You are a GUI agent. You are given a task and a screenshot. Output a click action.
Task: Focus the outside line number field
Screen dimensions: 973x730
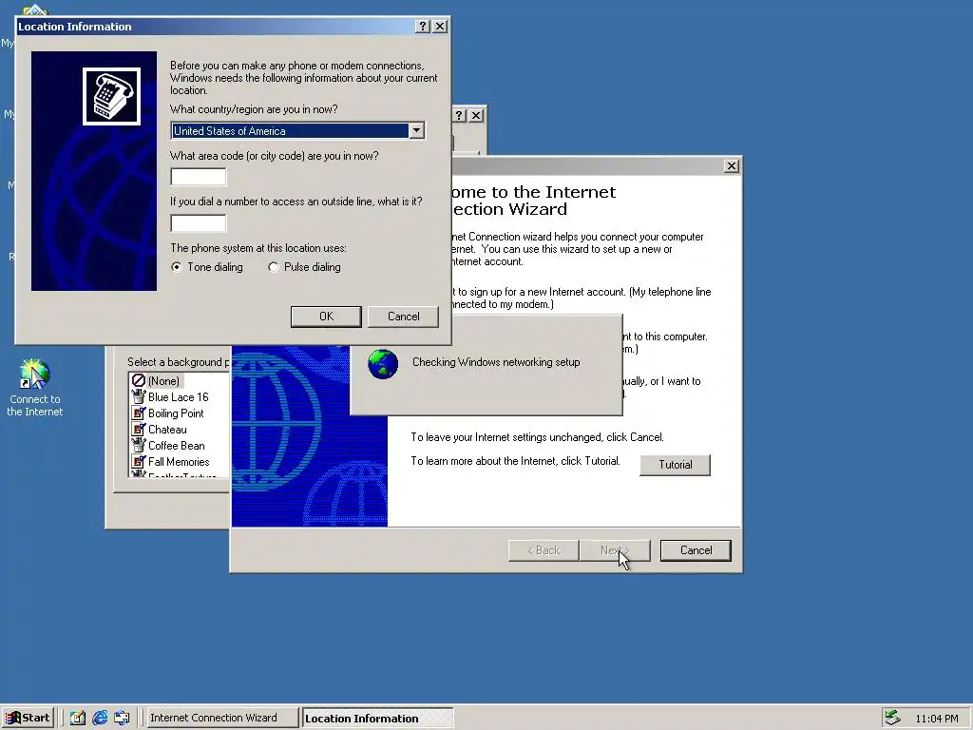[x=199, y=223]
